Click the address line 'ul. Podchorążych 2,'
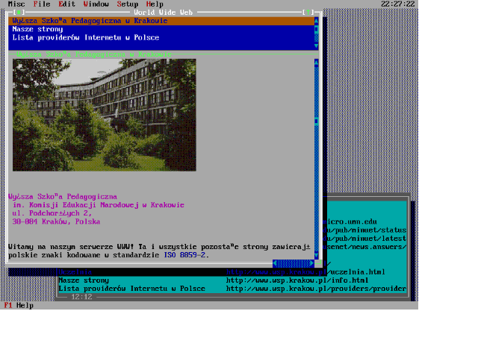Viewport: 478px width, 358px height. tap(52, 213)
